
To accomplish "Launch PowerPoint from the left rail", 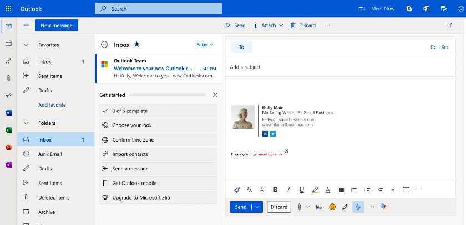I will tap(9, 148).
